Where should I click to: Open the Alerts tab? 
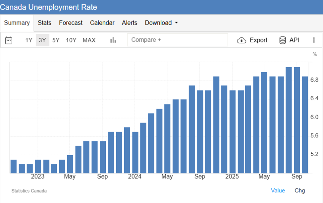tap(130, 23)
